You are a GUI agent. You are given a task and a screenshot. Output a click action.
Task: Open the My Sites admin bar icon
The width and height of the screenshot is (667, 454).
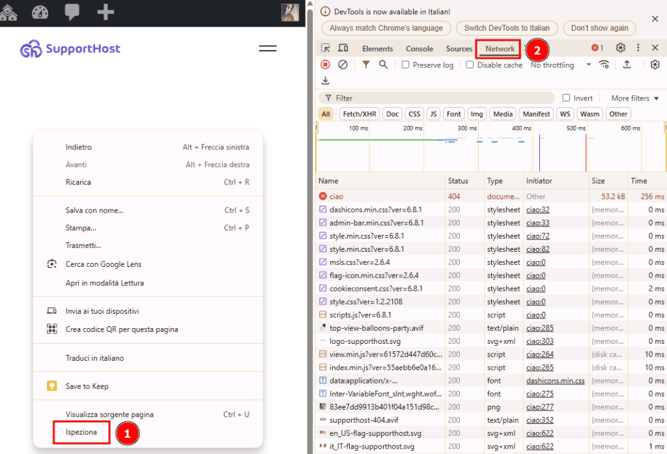[x=8, y=12]
